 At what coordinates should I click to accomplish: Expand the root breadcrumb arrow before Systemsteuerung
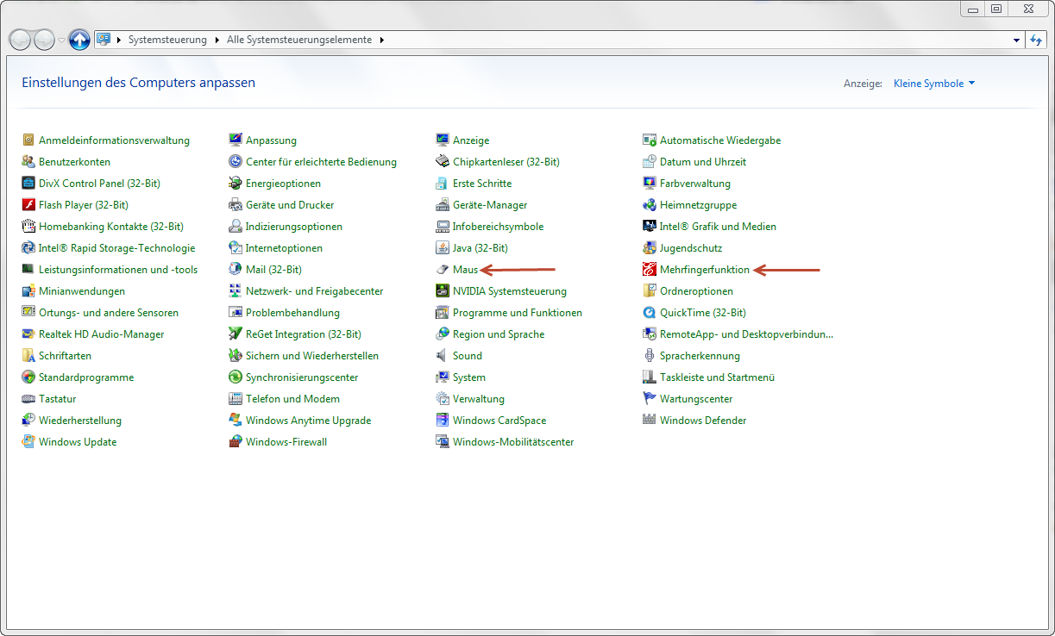120,40
